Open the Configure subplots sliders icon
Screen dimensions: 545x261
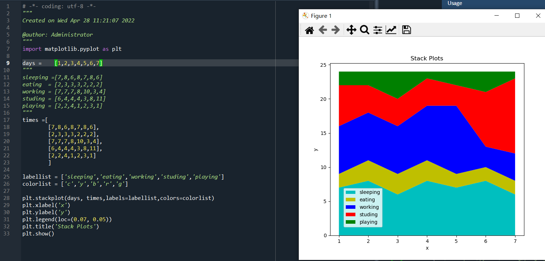377,30
